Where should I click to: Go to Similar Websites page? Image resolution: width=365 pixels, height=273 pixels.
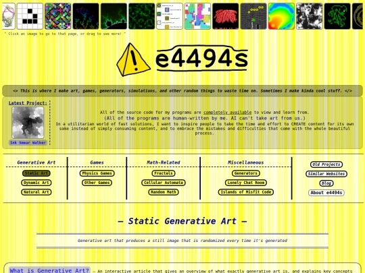point(326,174)
